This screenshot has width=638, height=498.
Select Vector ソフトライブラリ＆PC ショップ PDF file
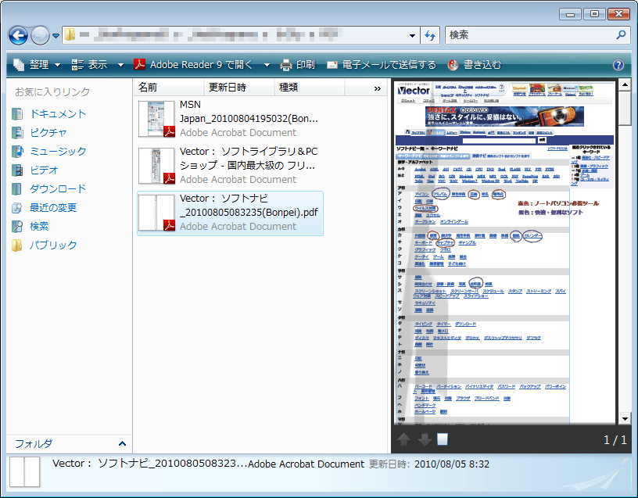(231, 165)
